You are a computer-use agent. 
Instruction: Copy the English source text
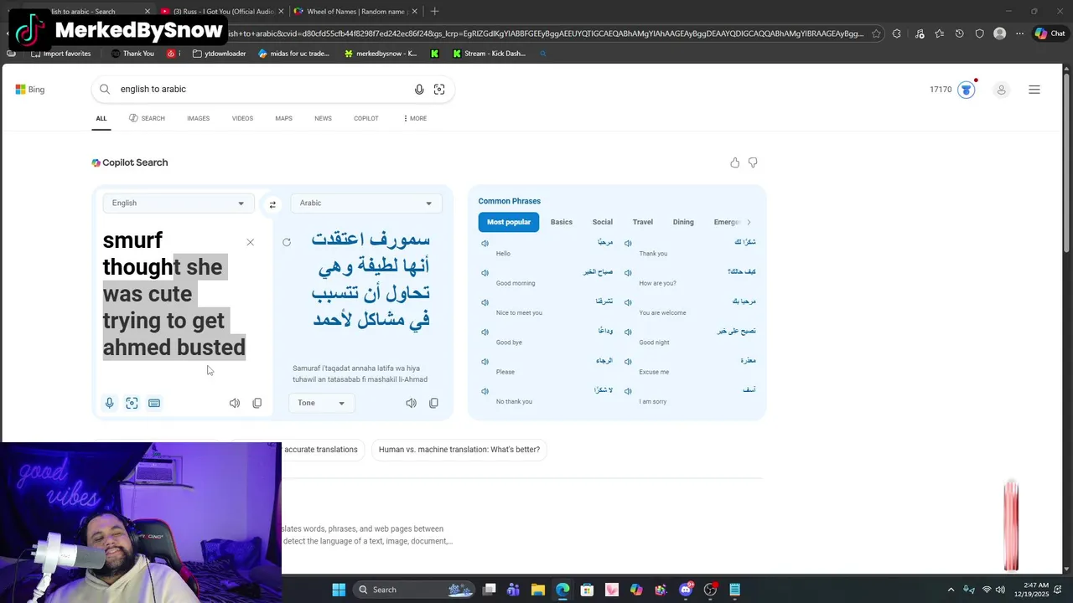pyautogui.click(x=257, y=403)
